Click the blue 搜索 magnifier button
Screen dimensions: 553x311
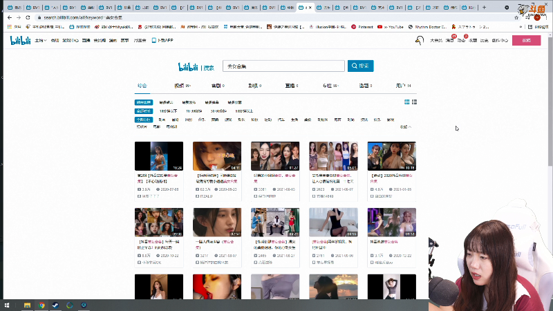pos(360,66)
